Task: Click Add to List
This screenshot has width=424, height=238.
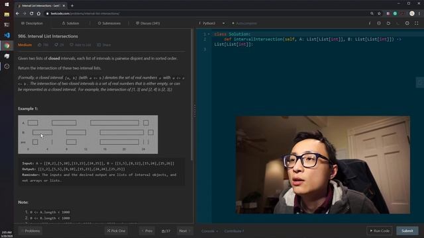Action: point(80,45)
